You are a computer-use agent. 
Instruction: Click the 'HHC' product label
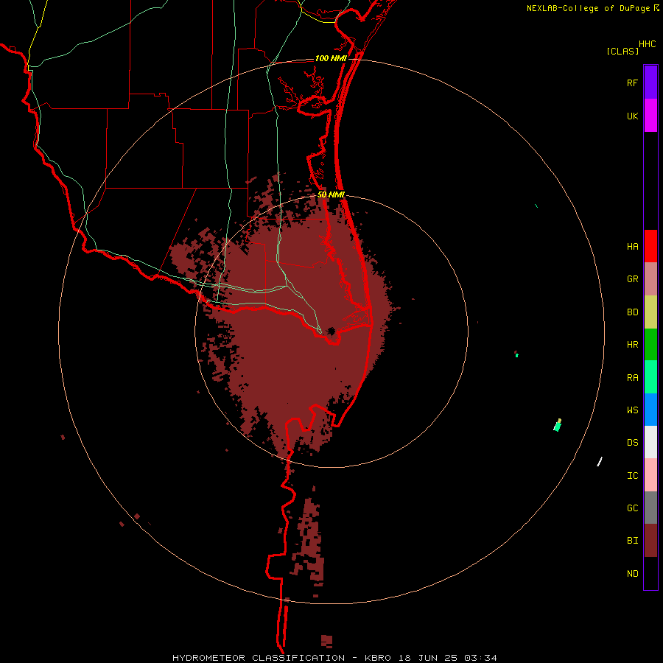[x=647, y=44]
